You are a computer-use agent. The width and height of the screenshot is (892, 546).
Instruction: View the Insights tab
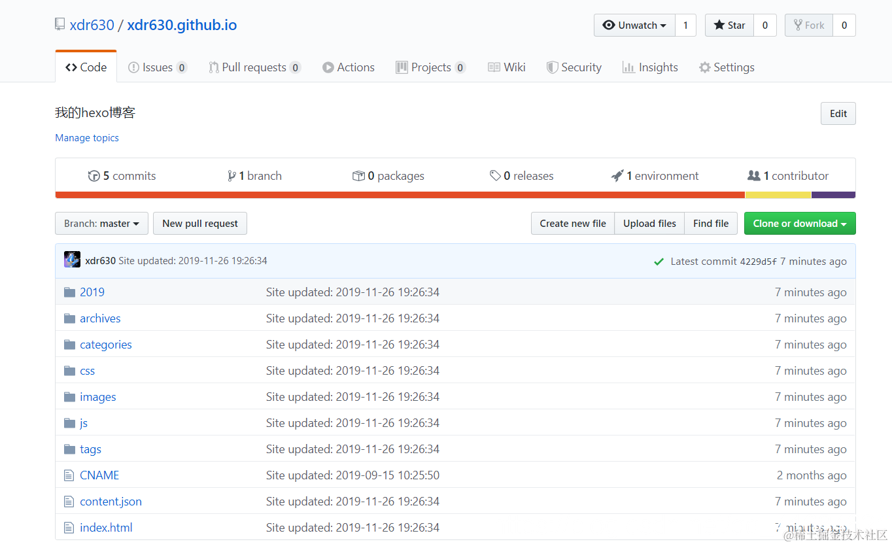point(650,67)
